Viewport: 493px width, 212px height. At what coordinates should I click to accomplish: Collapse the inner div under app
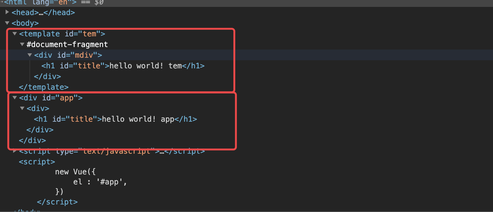point(22,108)
